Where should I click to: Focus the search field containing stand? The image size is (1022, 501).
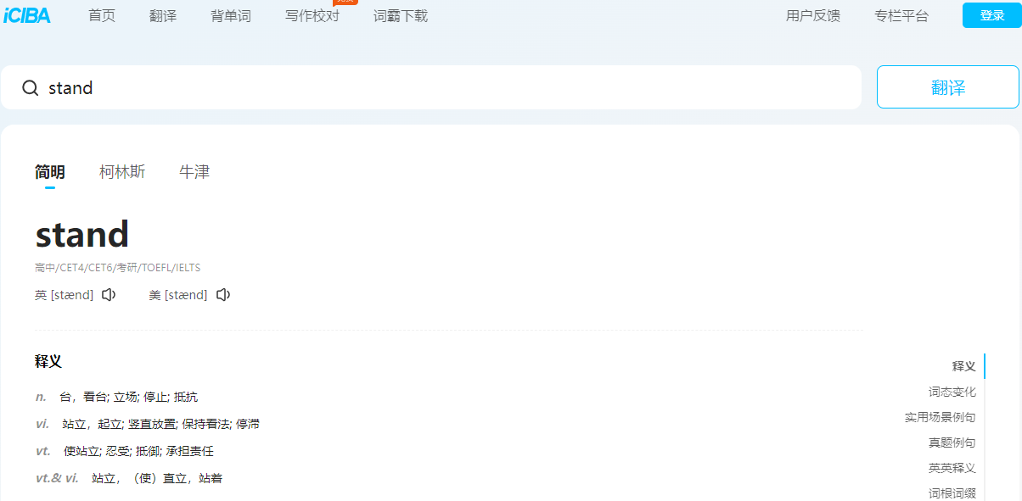pos(431,87)
